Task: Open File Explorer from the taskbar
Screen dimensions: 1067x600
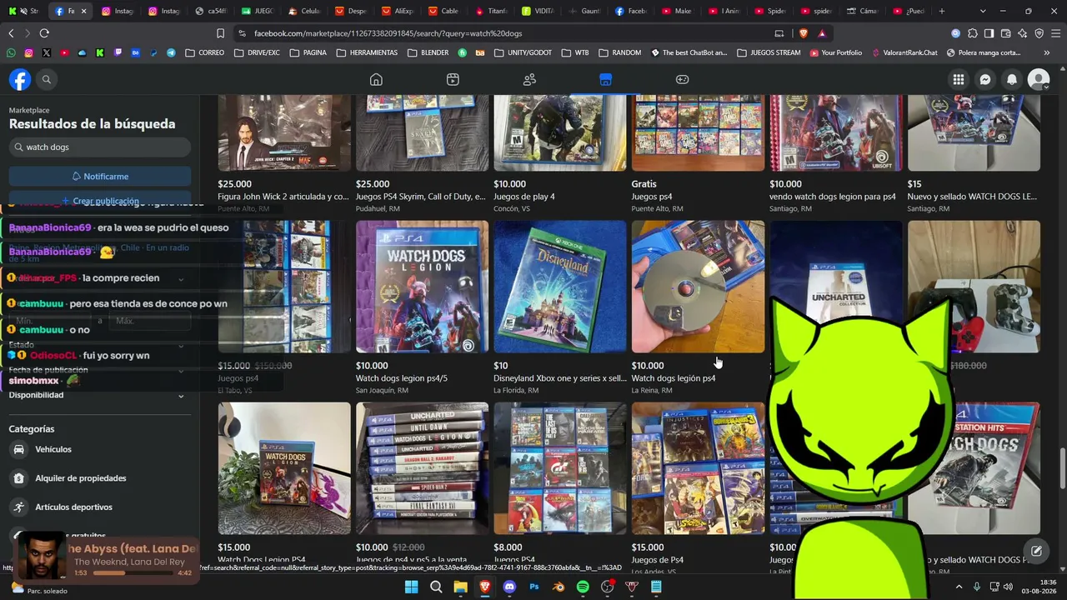Action: point(460,587)
